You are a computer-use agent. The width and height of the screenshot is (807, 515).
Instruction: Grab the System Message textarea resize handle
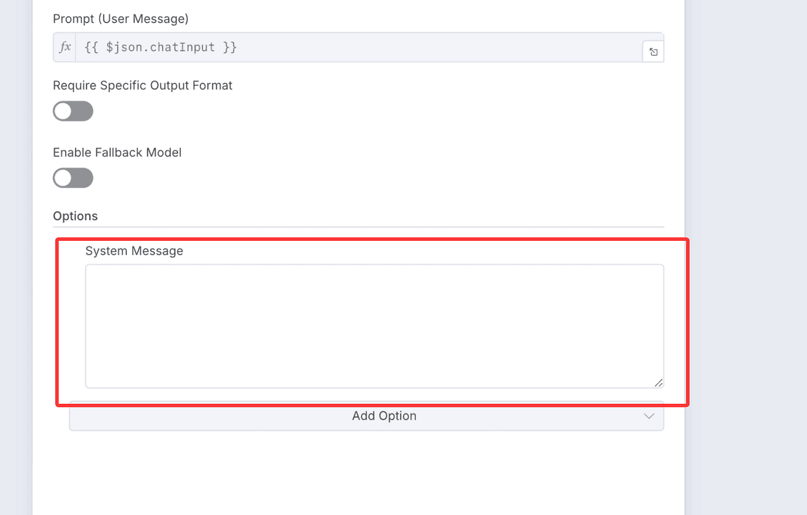click(658, 383)
